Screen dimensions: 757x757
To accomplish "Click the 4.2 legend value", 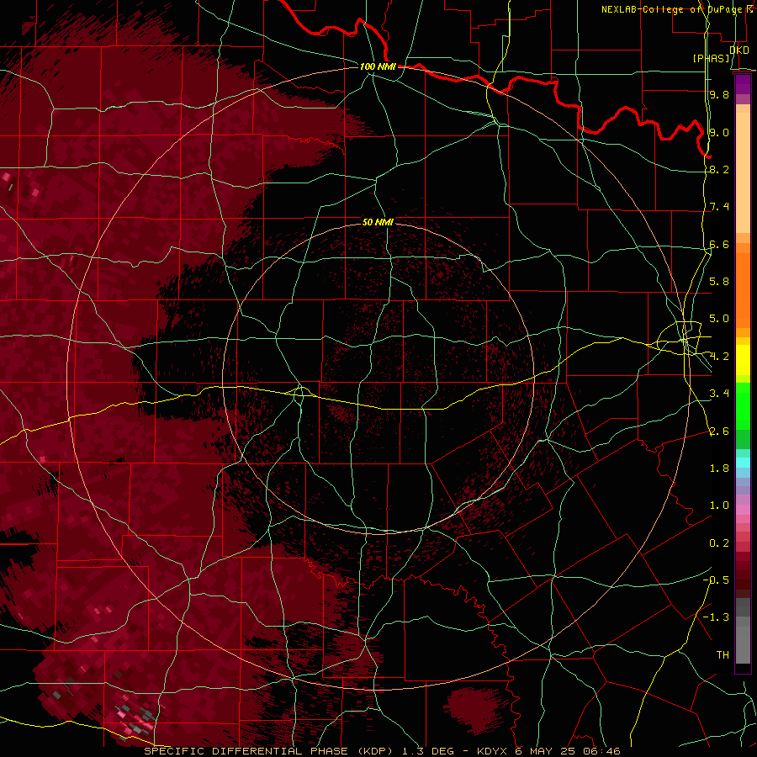I will (x=719, y=357).
